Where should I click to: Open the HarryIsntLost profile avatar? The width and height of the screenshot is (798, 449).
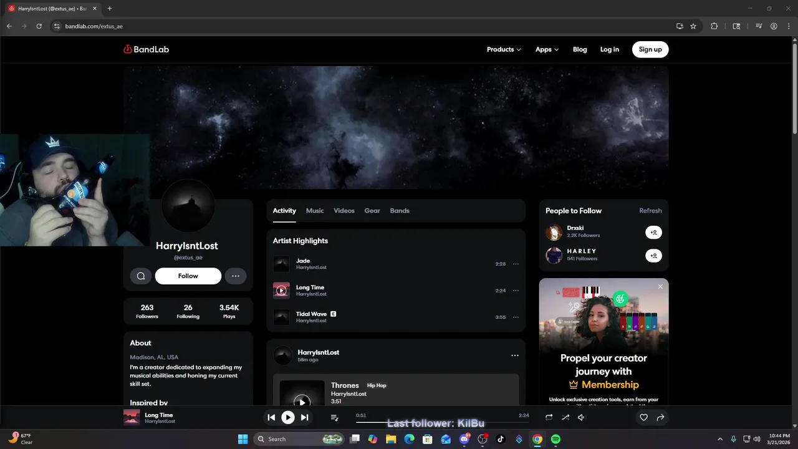188,206
